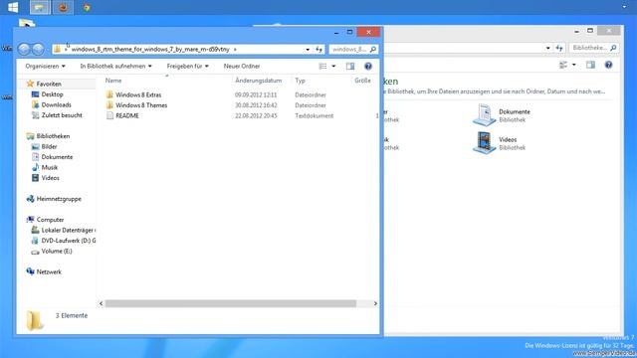
Task: Open the Freigeben für dropdown
Action: point(187,67)
